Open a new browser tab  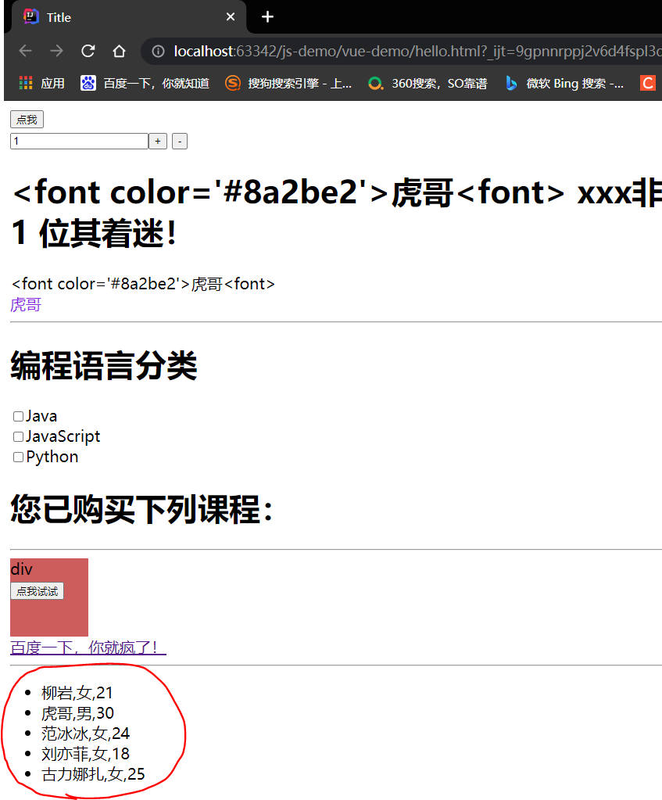point(267,16)
